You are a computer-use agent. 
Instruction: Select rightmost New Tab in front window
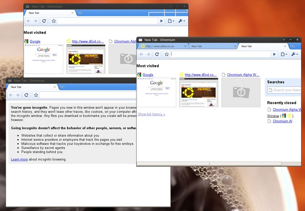[263, 46]
